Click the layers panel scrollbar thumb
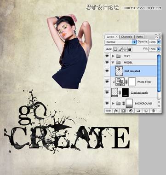This screenshot has width=166, height=175. (159, 73)
